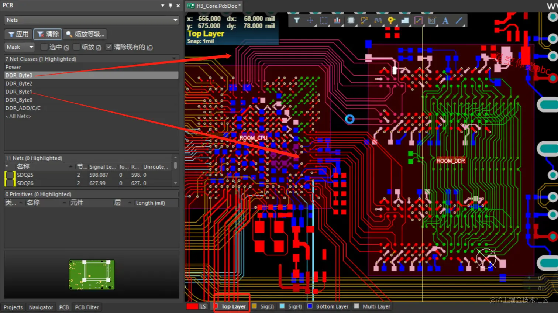The image size is (558, 313).
Task: Select the place polygon pour tool
Action: (405, 20)
